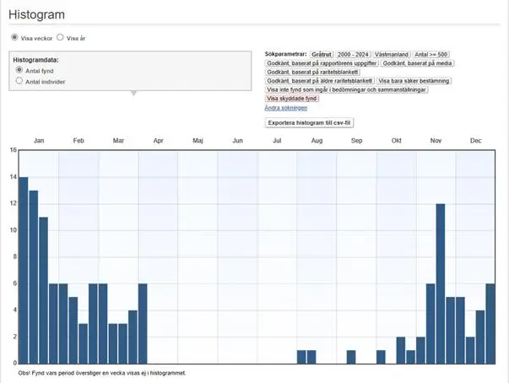Click the "Visa skyddade fynd" tag

293,99
